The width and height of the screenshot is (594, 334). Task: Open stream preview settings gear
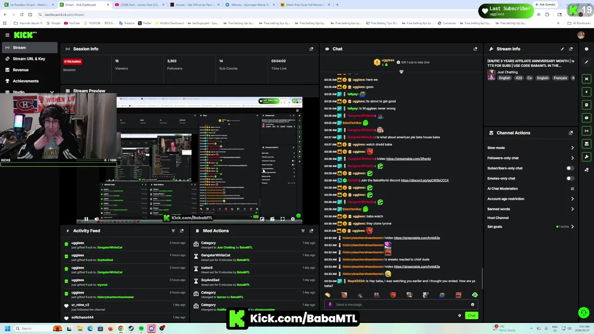click(292, 219)
